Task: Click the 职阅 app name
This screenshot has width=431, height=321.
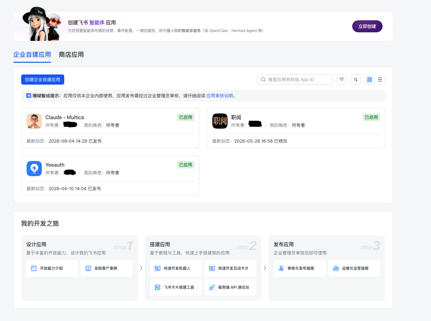Action: click(x=236, y=117)
